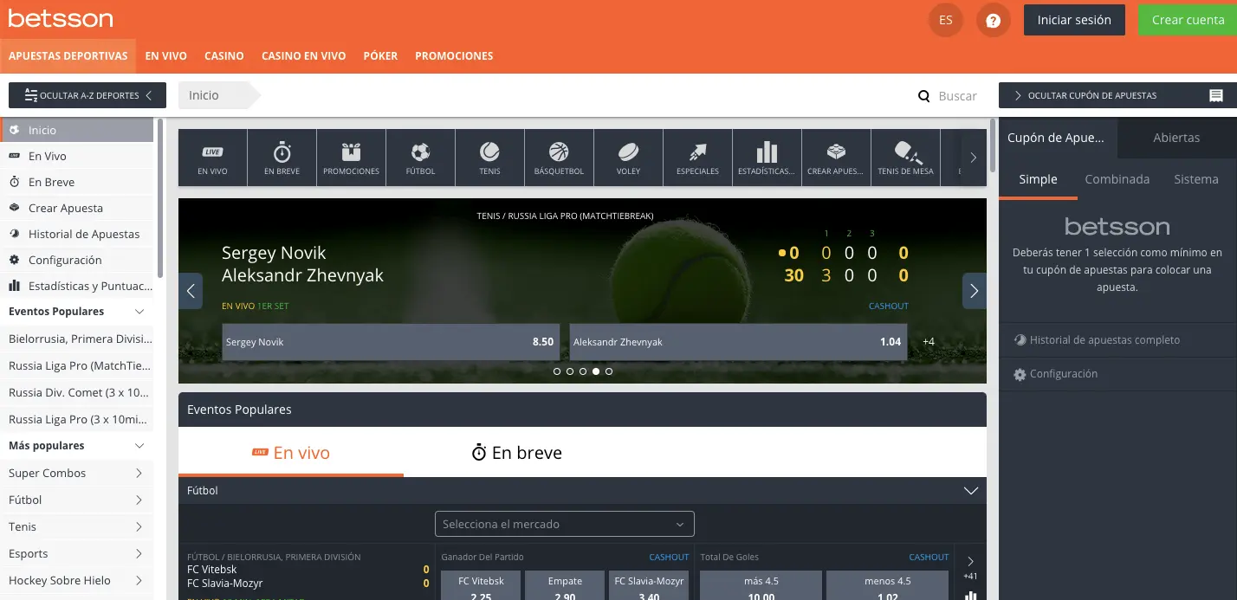
Task: Toggle the Ocultar A-Z Deportes sidebar
Action: tap(87, 95)
